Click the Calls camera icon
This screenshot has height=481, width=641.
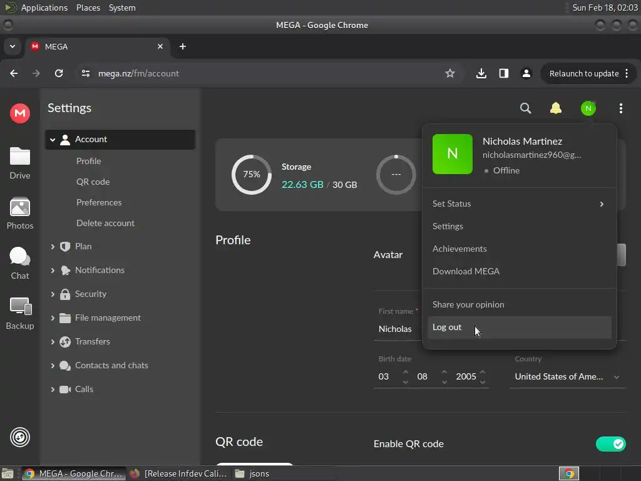(x=65, y=390)
